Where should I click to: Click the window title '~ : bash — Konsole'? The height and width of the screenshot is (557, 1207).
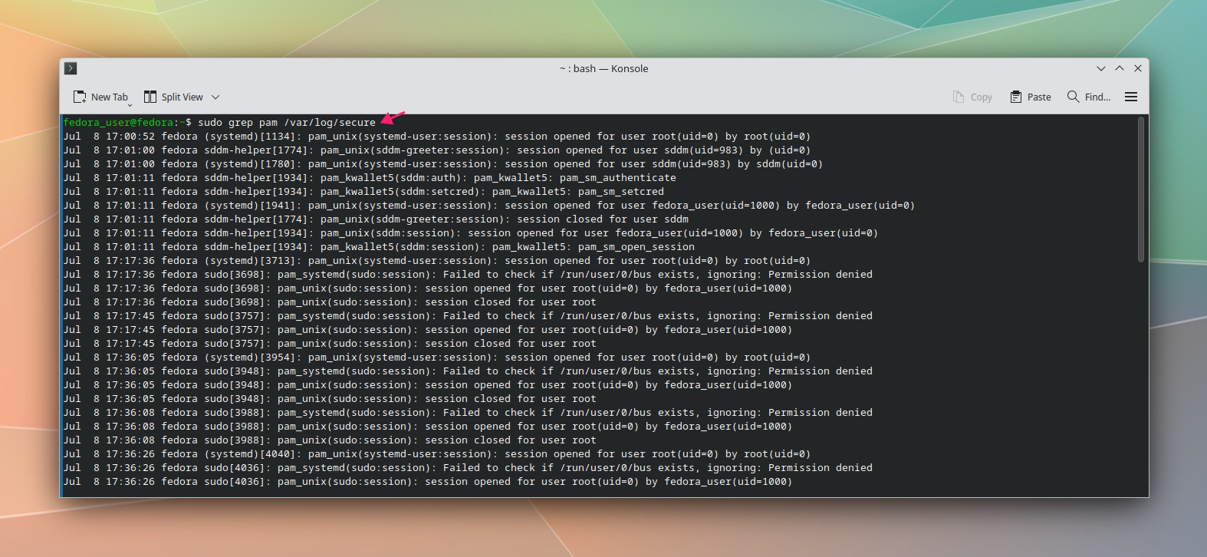tap(604, 68)
